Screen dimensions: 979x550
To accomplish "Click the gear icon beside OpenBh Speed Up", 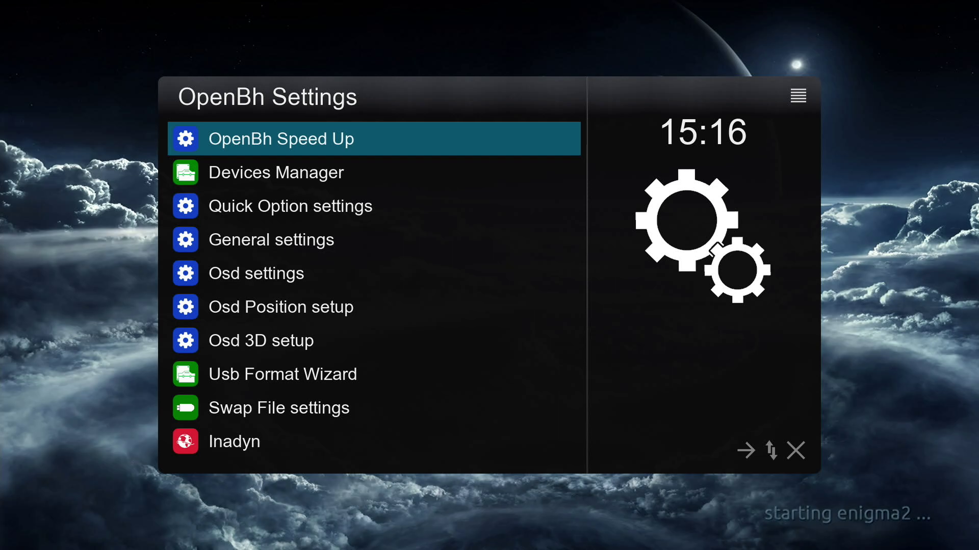I will [x=186, y=139].
